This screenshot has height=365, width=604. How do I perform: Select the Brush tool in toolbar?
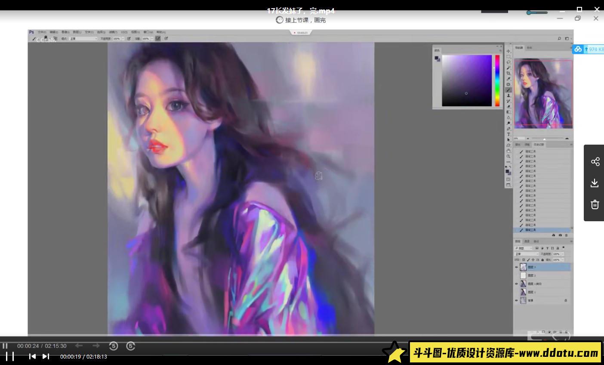click(x=508, y=90)
